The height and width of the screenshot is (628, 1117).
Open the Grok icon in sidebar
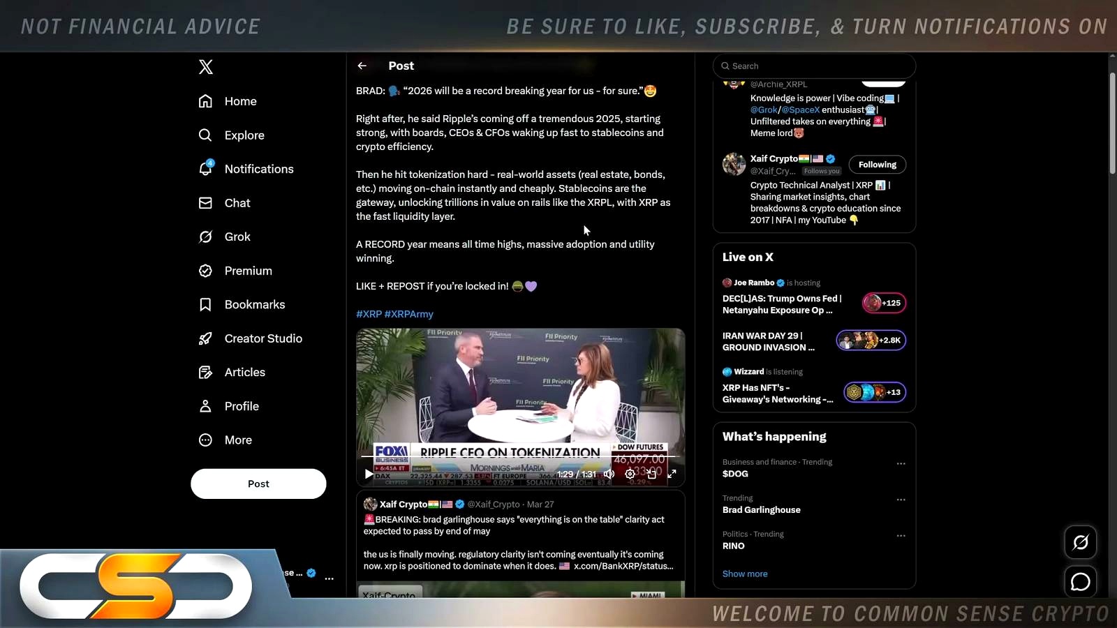tap(205, 237)
